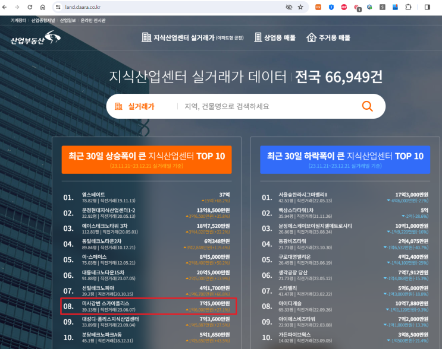Go to the browser home icon
442x349 pixels.
pyautogui.click(x=43, y=7)
